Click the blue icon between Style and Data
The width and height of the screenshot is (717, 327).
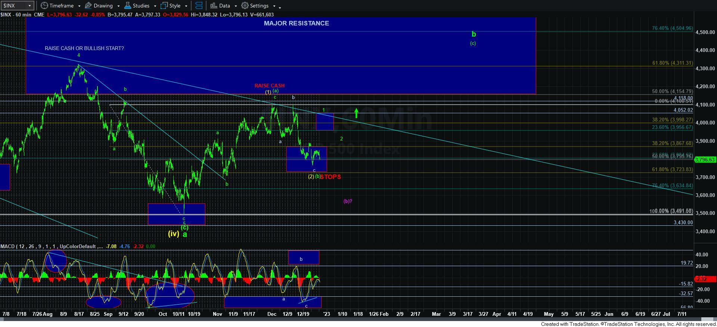(199, 6)
